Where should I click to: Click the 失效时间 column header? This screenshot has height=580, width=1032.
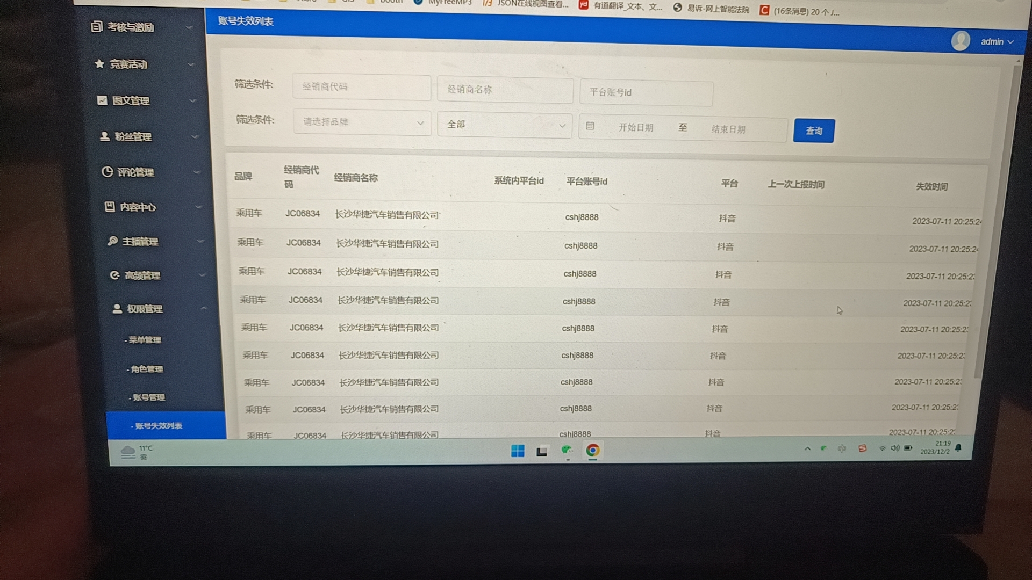(x=931, y=186)
